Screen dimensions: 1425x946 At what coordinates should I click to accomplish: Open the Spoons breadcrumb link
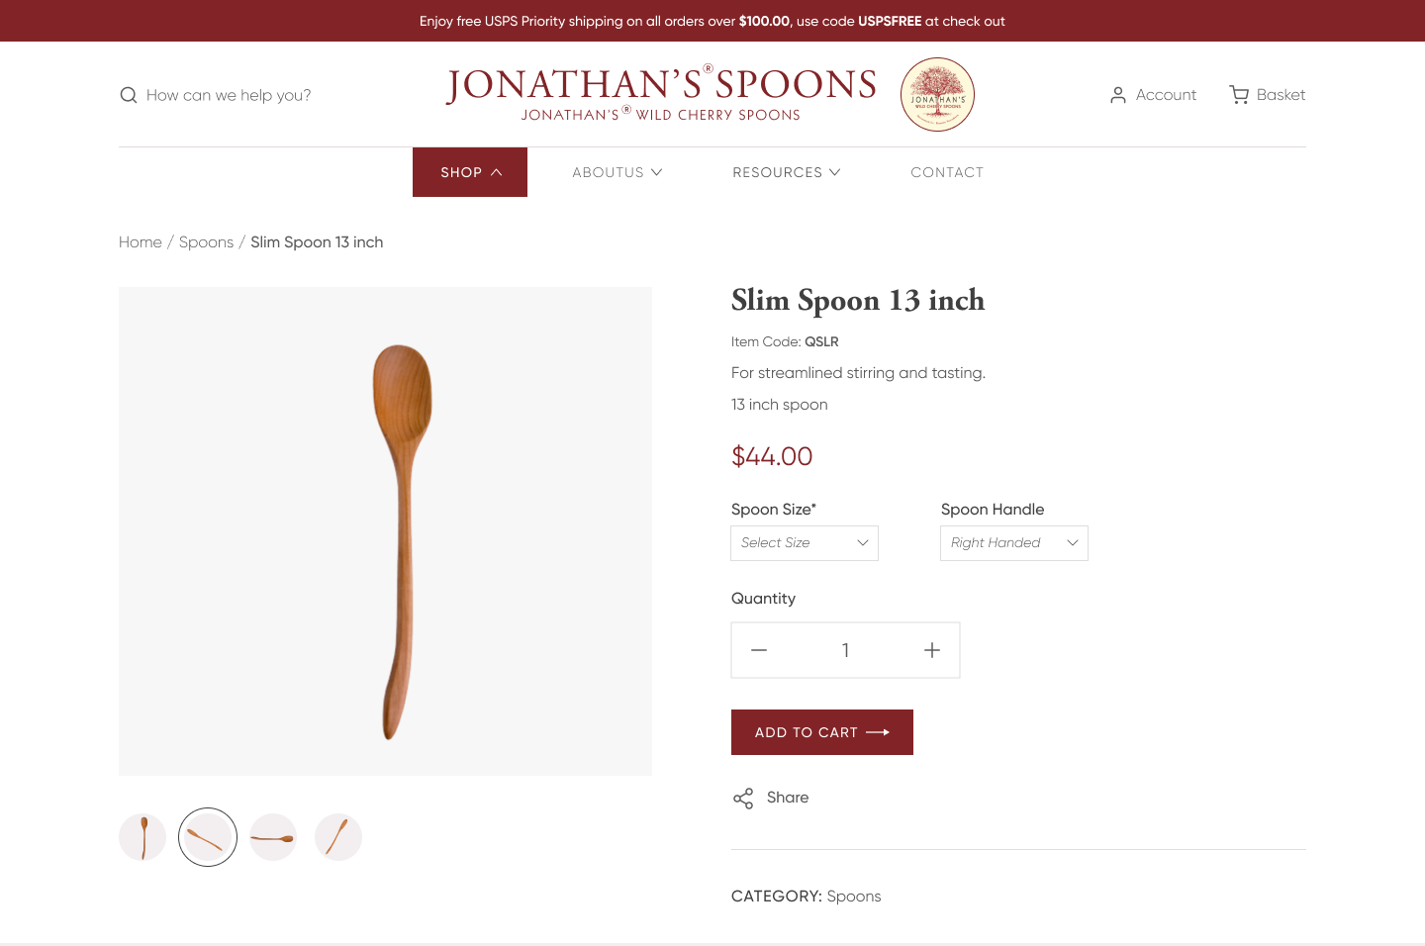click(x=206, y=242)
